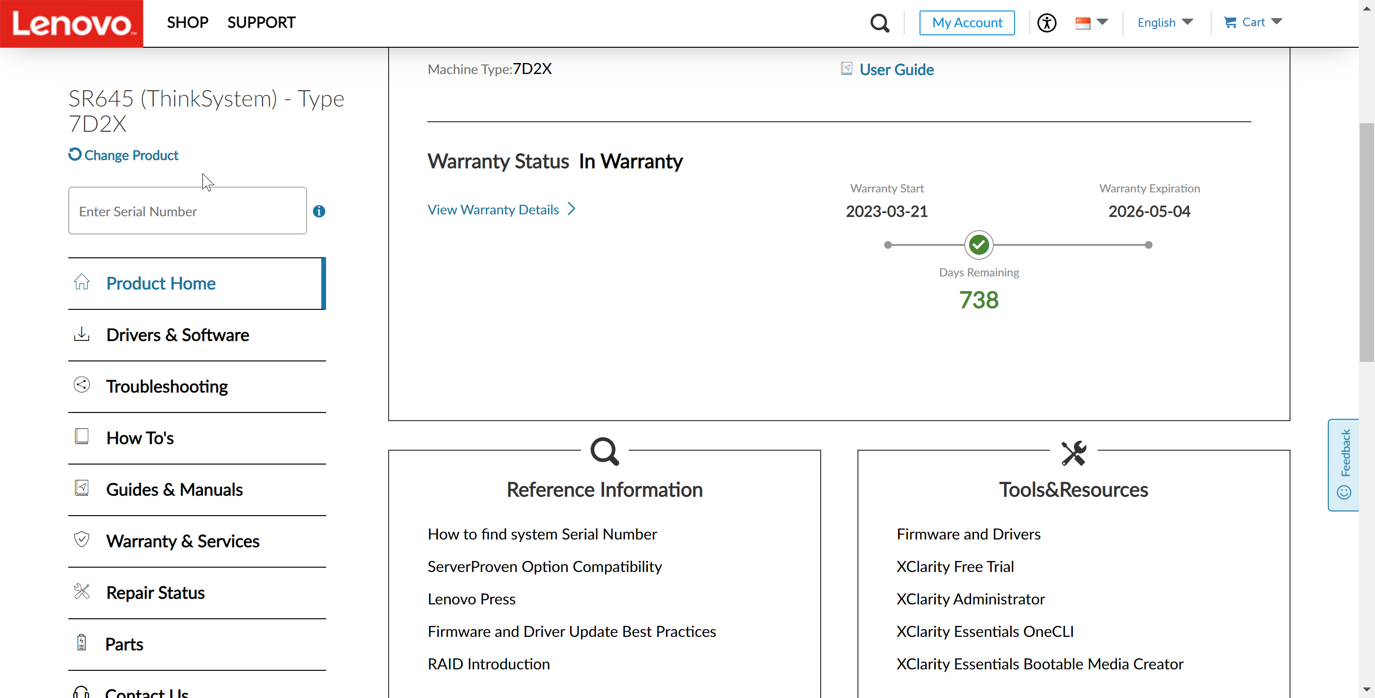Click the scrollbar down arrow
Image resolution: width=1375 pixels, height=698 pixels.
1366,690
